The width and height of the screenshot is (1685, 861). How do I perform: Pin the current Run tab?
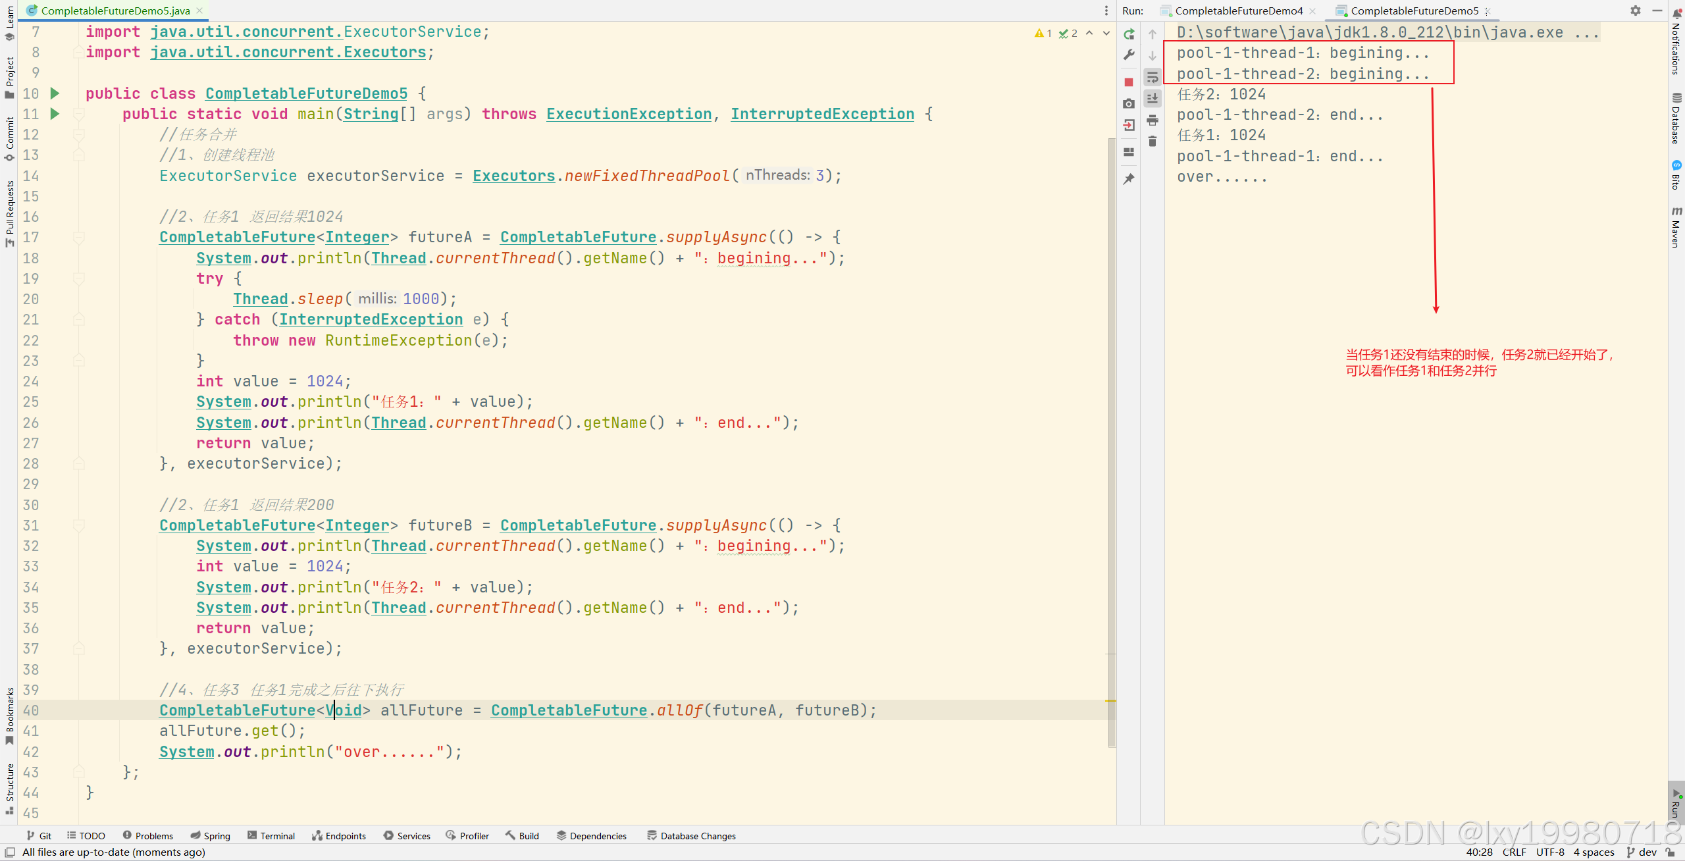pos(1129,178)
